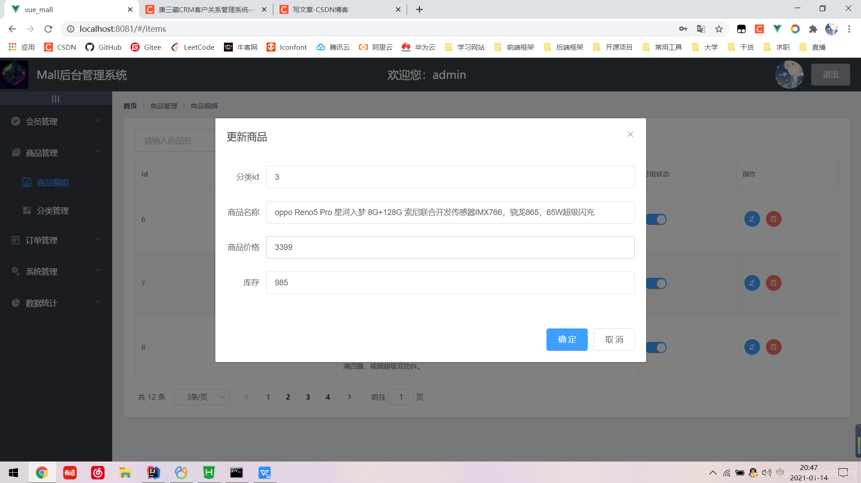Open a new browser tab

[x=420, y=9]
